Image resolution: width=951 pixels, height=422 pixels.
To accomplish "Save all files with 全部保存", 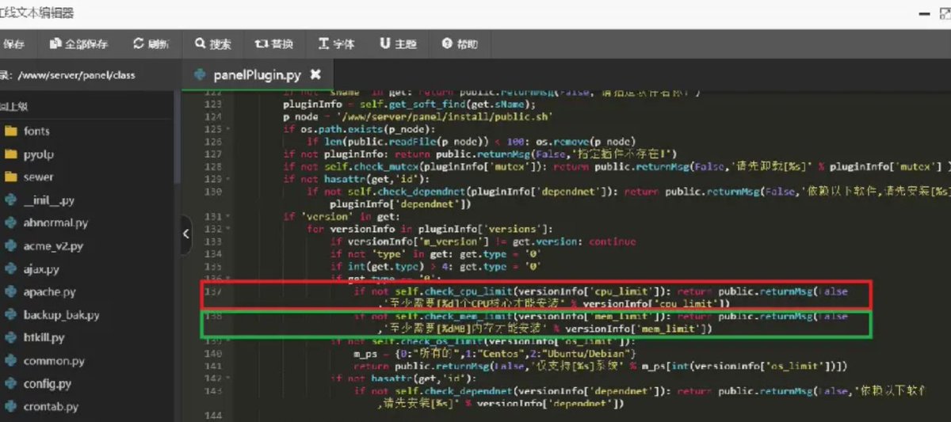I will point(78,44).
